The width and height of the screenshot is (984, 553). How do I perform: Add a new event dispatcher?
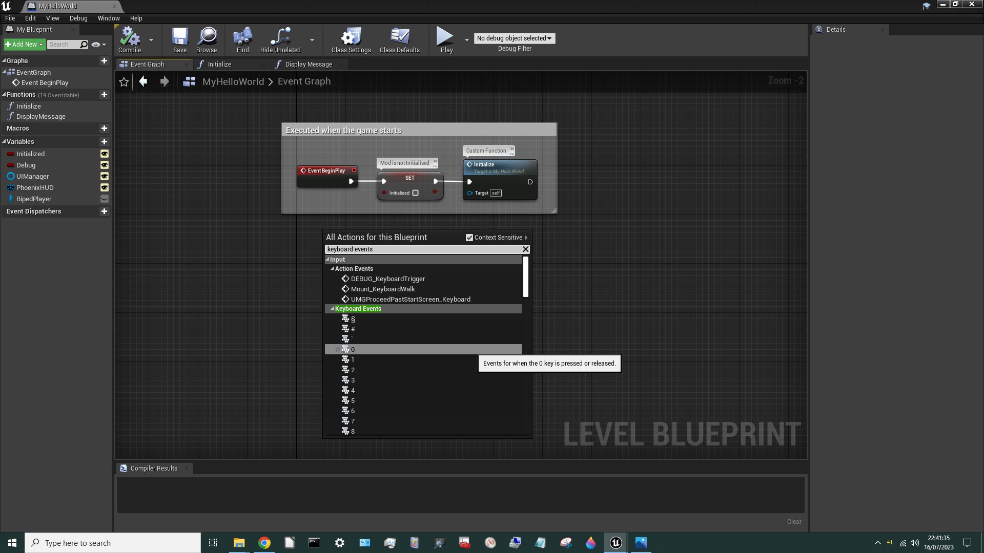[104, 211]
